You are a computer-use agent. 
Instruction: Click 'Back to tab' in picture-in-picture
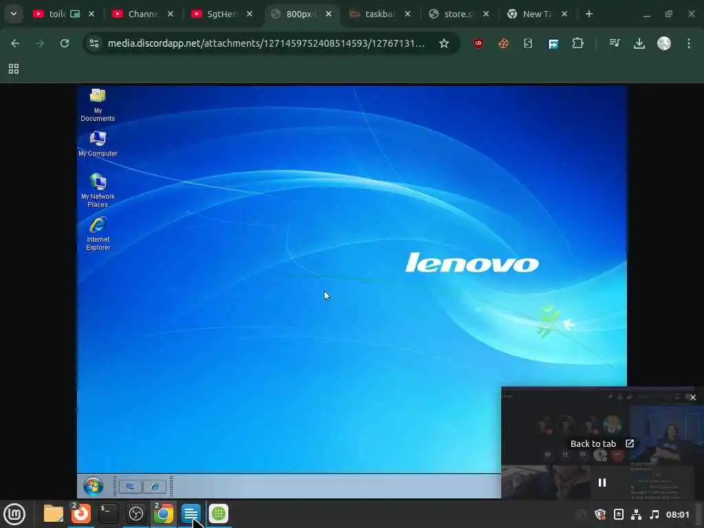(602, 443)
